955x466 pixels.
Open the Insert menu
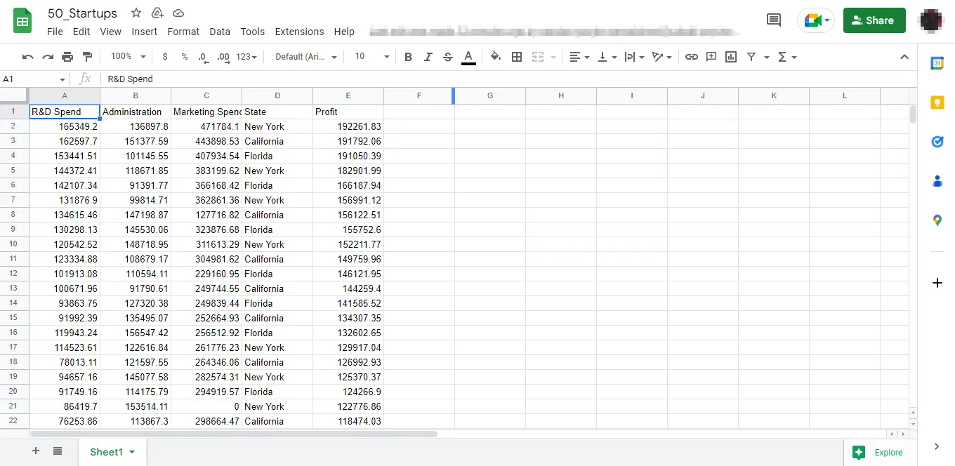point(145,32)
